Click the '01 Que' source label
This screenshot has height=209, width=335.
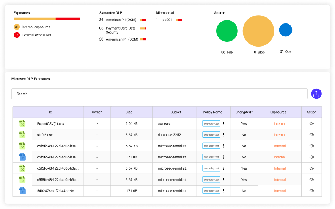point(286,51)
